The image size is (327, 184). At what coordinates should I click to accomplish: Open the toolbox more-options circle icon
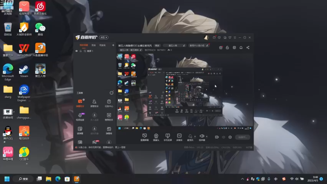coord(112,93)
